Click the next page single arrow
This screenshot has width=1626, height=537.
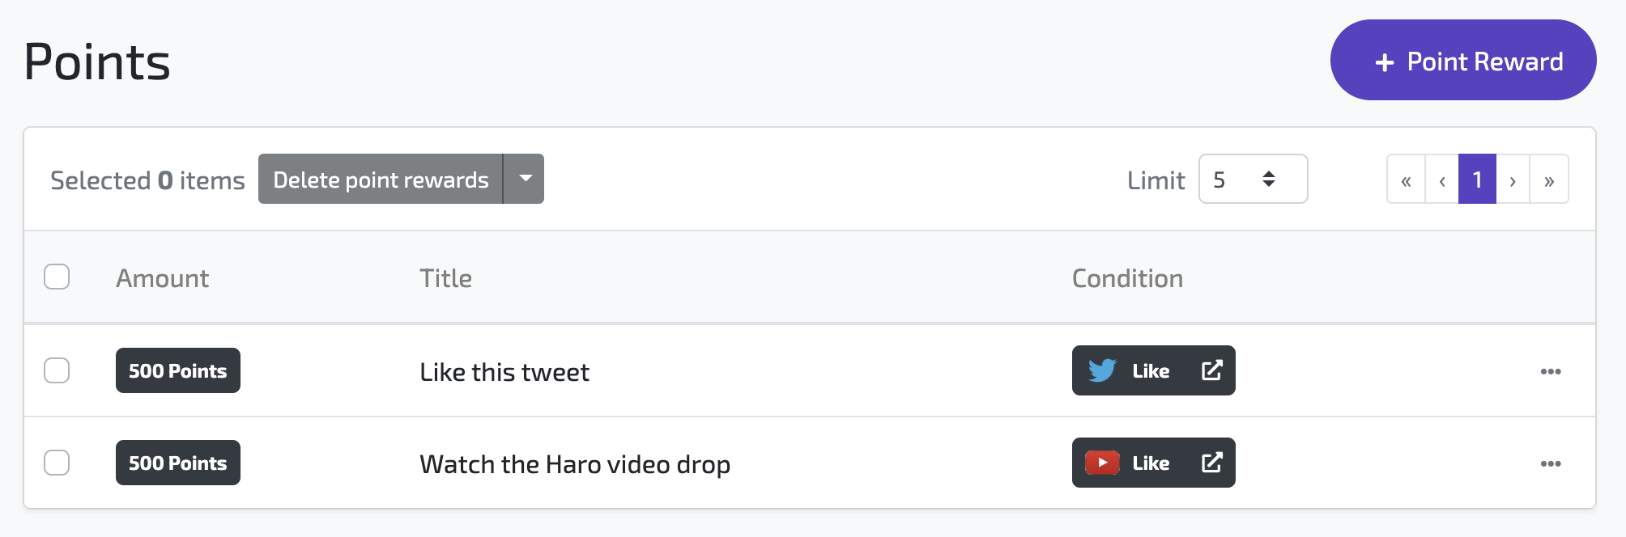(x=1513, y=180)
